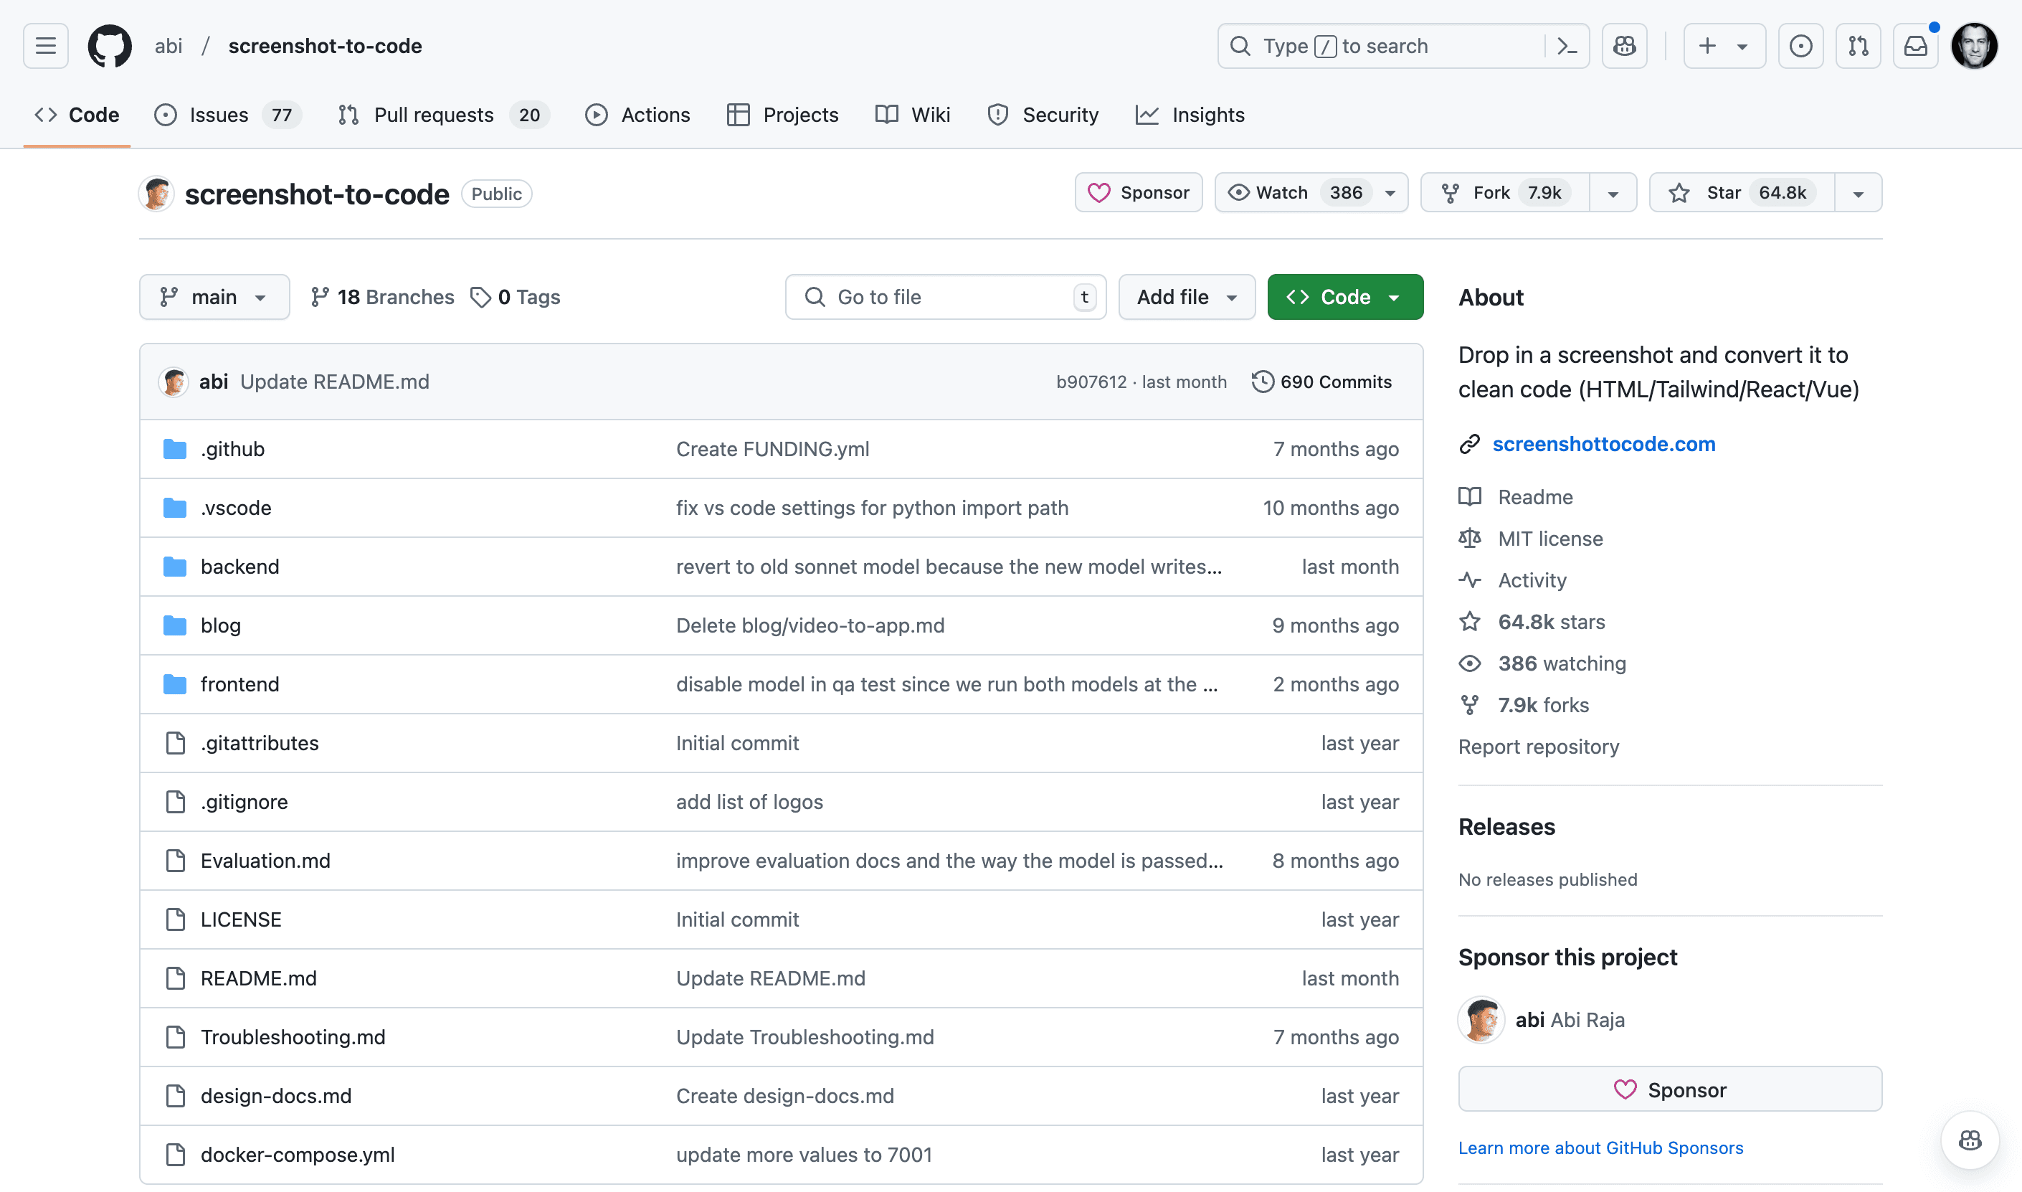Click the abi owner link in breadcrumb

[168, 46]
